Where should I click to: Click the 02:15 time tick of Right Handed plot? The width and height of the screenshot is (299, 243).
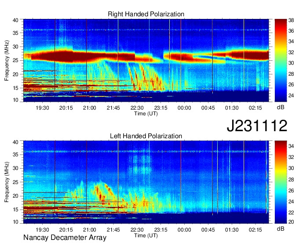tap(255, 108)
